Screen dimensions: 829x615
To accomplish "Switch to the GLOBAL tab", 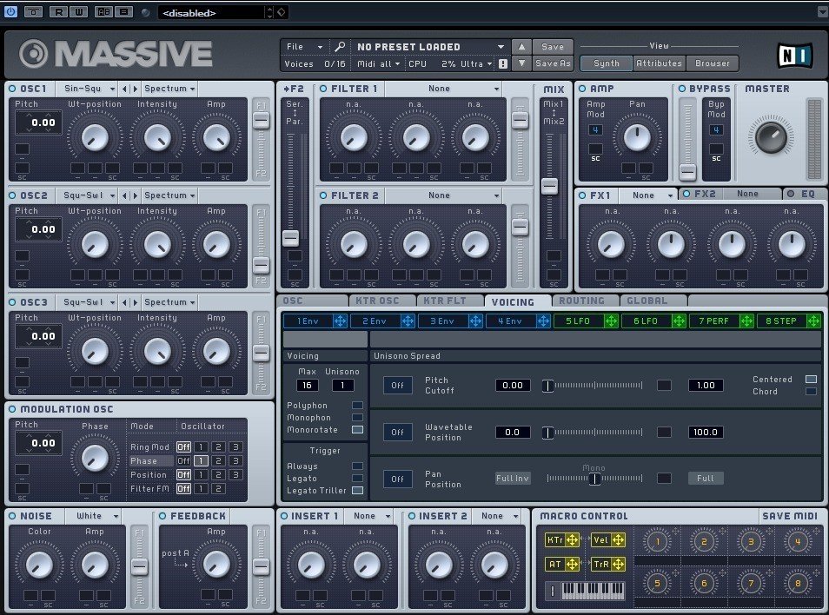I will (x=653, y=301).
